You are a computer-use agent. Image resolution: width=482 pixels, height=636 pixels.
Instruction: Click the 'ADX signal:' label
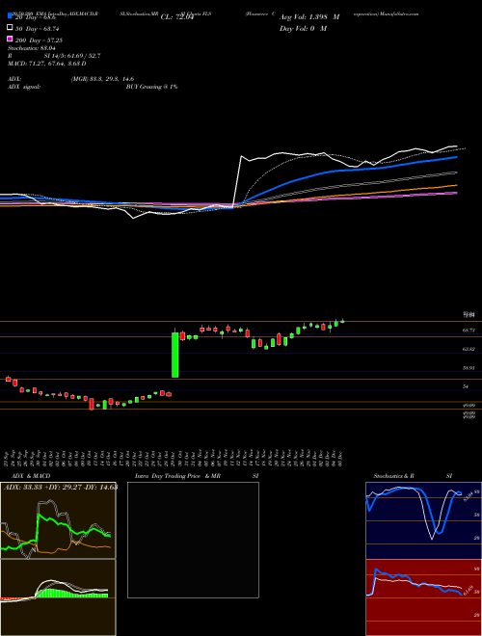click(x=24, y=87)
